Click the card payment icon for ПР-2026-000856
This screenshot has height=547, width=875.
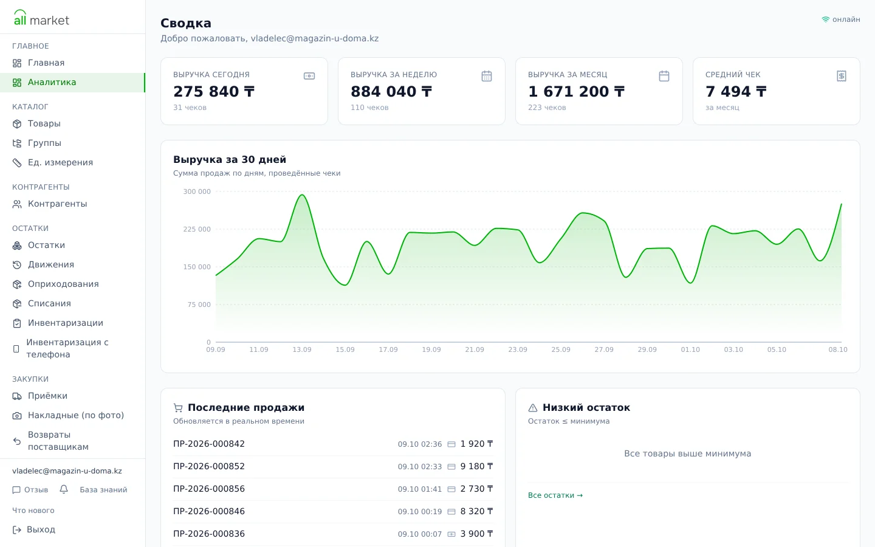click(x=451, y=489)
